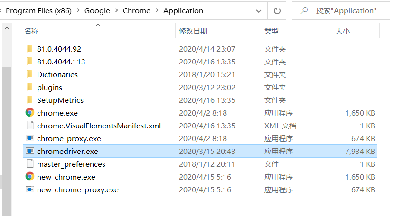Click the scroll-up arrow of left pane
394x216 pixels.
click(x=7, y=28)
